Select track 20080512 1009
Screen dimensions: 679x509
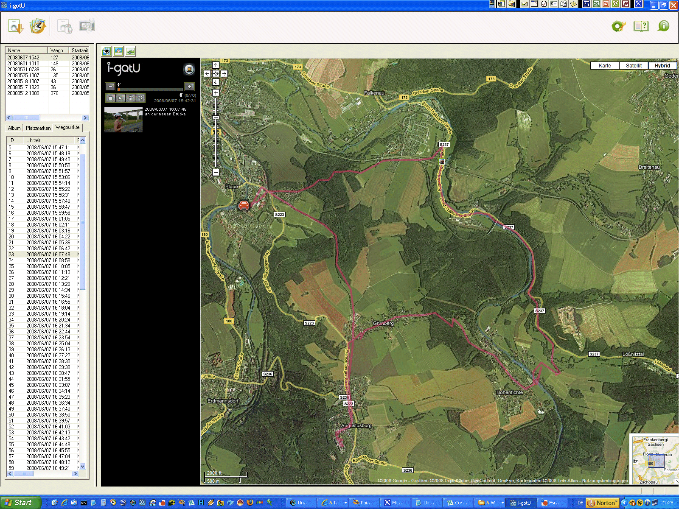[47, 93]
